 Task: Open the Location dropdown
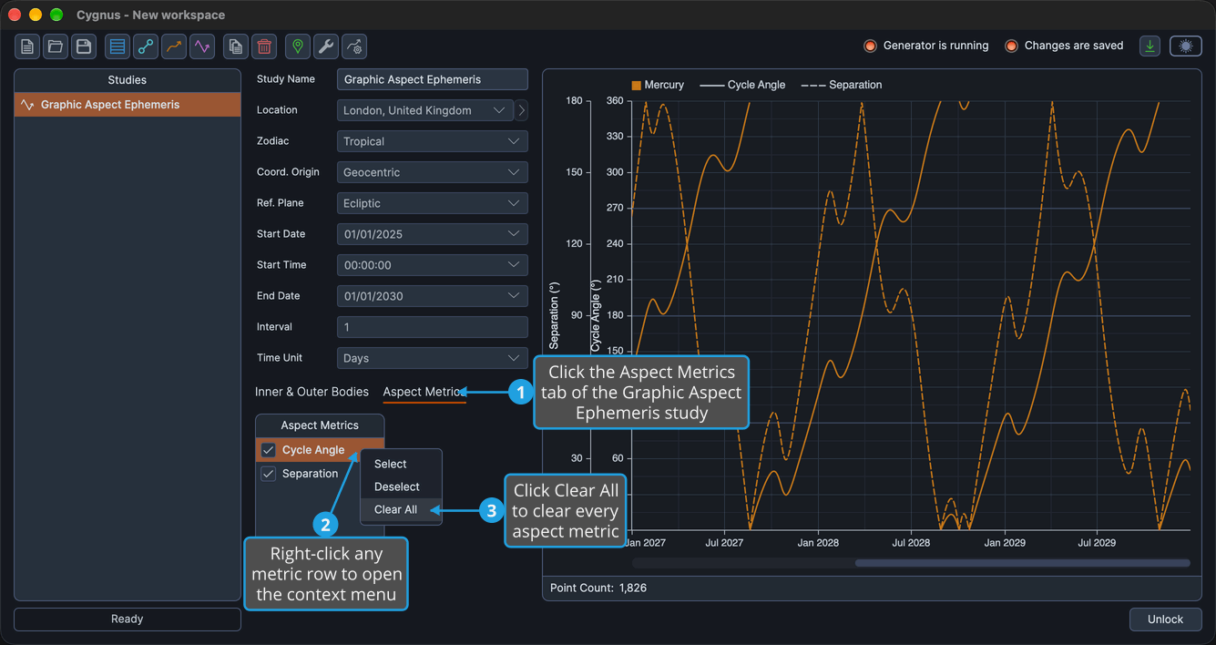point(425,110)
